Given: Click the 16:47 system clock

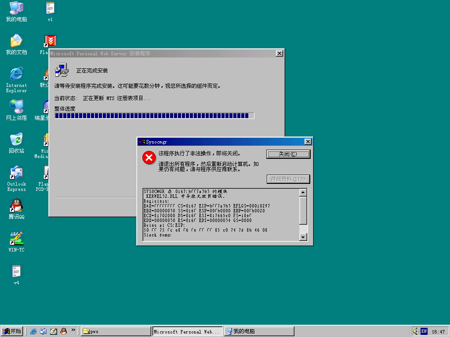Looking at the screenshot, I should coord(438,332).
